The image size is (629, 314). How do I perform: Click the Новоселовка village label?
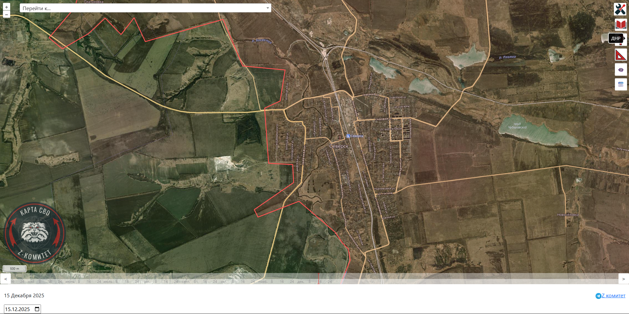pos(568,215)
